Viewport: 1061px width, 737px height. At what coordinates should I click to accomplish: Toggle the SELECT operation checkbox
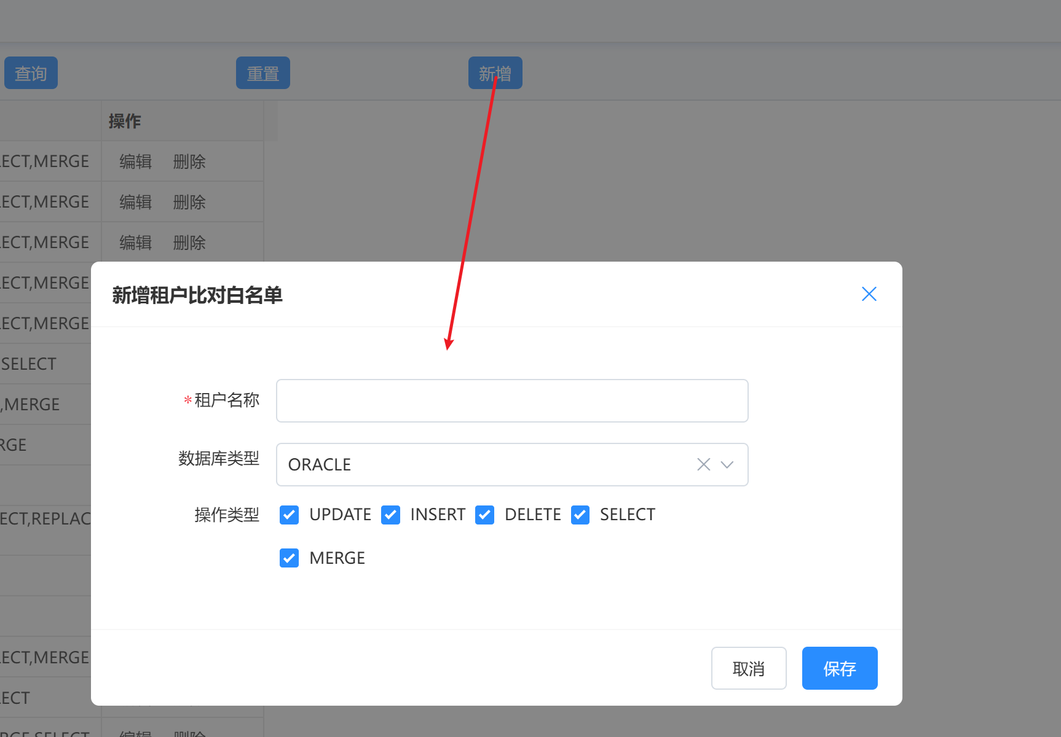point(580,515)
